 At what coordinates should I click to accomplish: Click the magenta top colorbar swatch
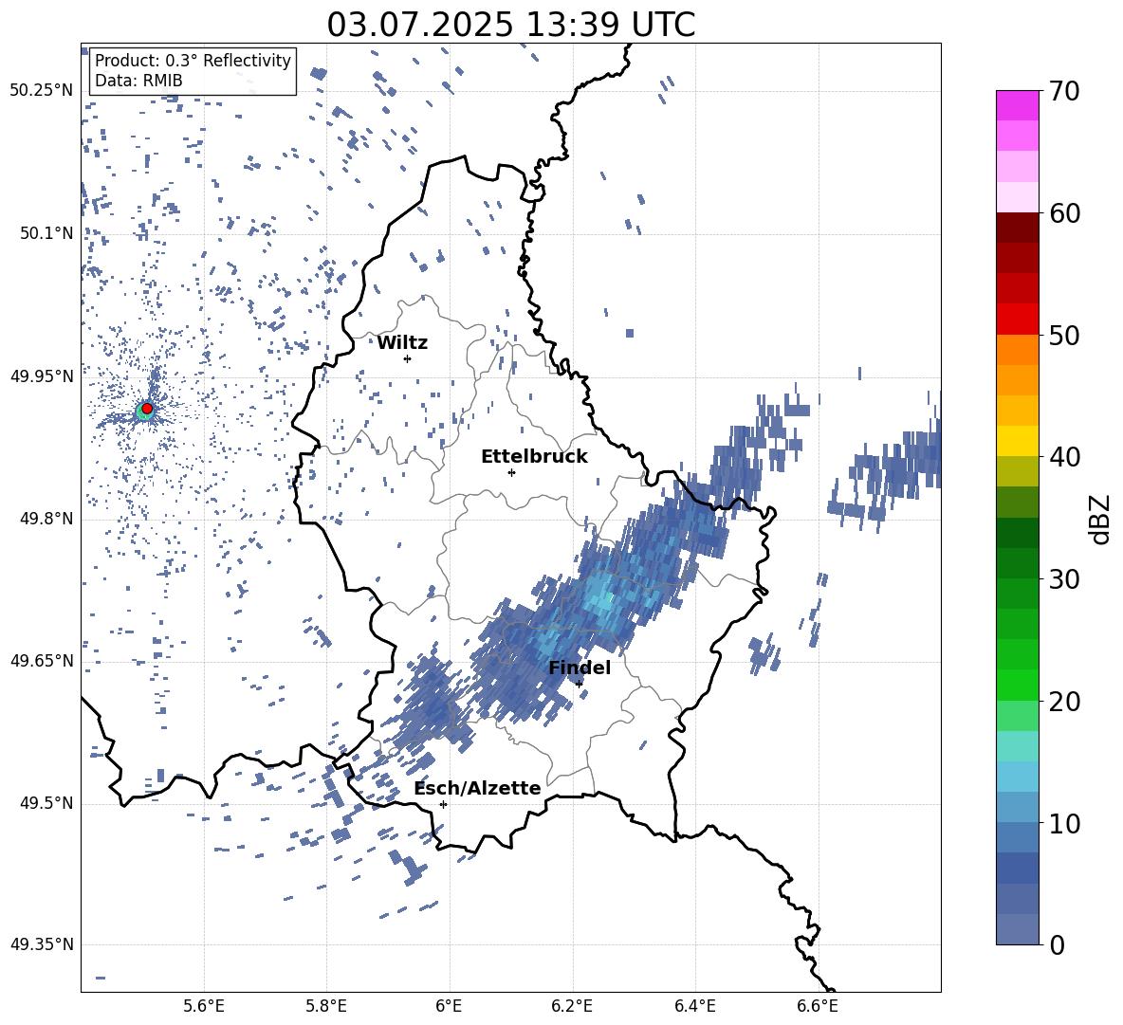(x=1018, y=106)
